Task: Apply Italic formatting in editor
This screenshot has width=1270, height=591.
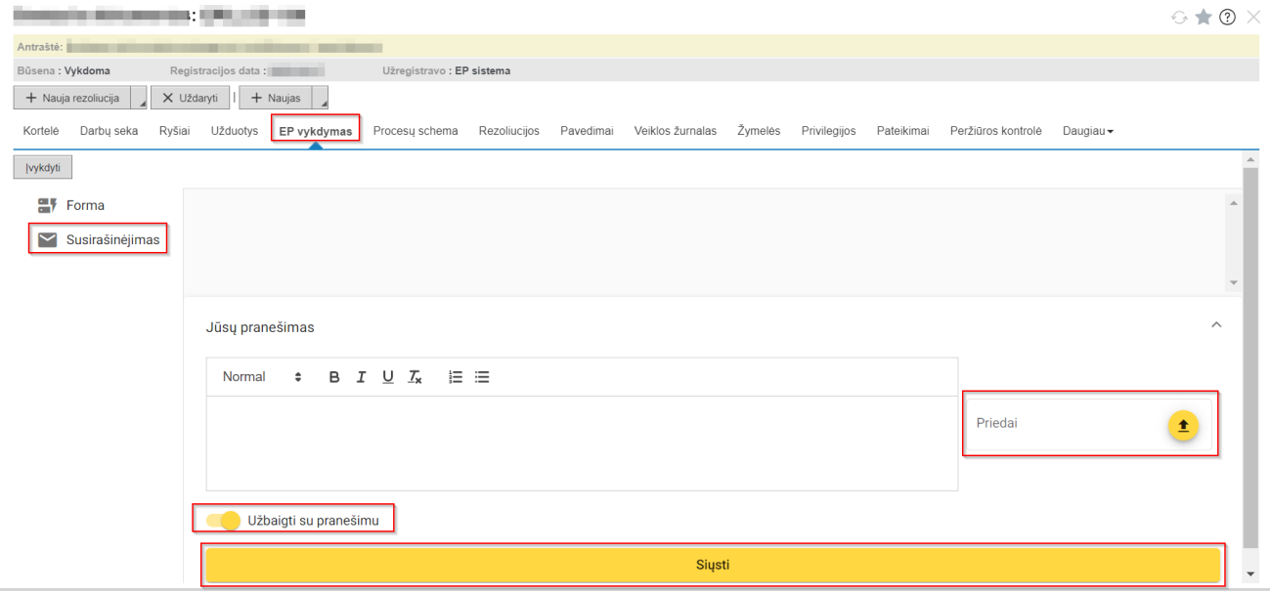Action: (361, 377)
